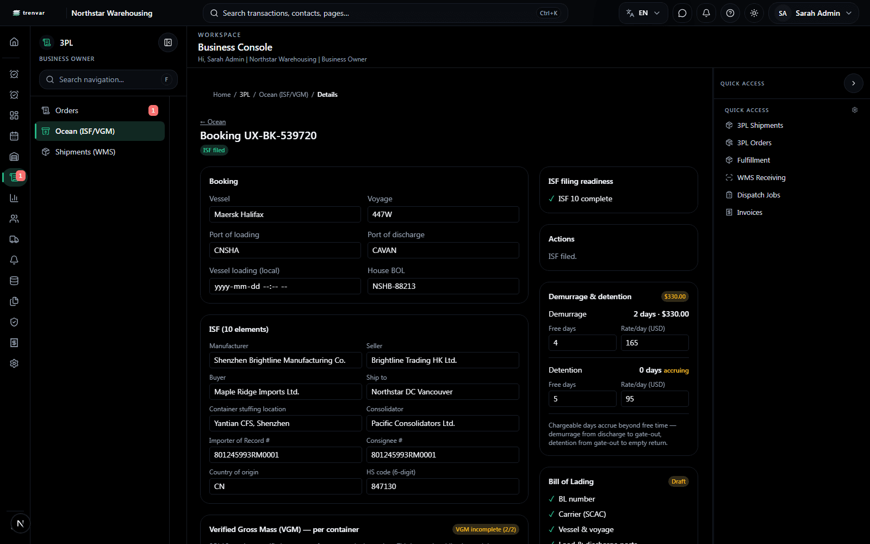Open the bar chart analytics rail icon
The width and height of the screenshot is (870, 544).
[14, 198]
